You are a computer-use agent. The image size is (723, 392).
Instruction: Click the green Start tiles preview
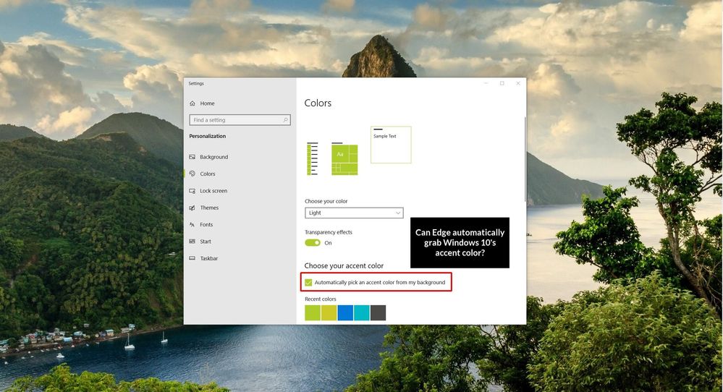click(x=344, y=160)
